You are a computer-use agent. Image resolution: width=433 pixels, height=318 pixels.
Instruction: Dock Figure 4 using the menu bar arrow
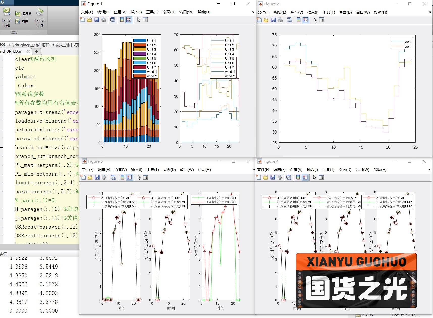(429, 169)
